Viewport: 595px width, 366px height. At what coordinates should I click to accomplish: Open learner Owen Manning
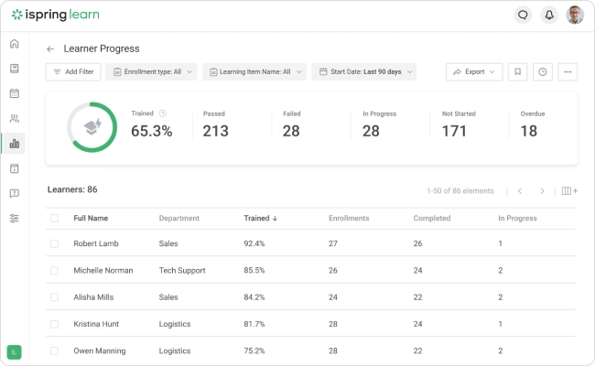pos(100,350)
